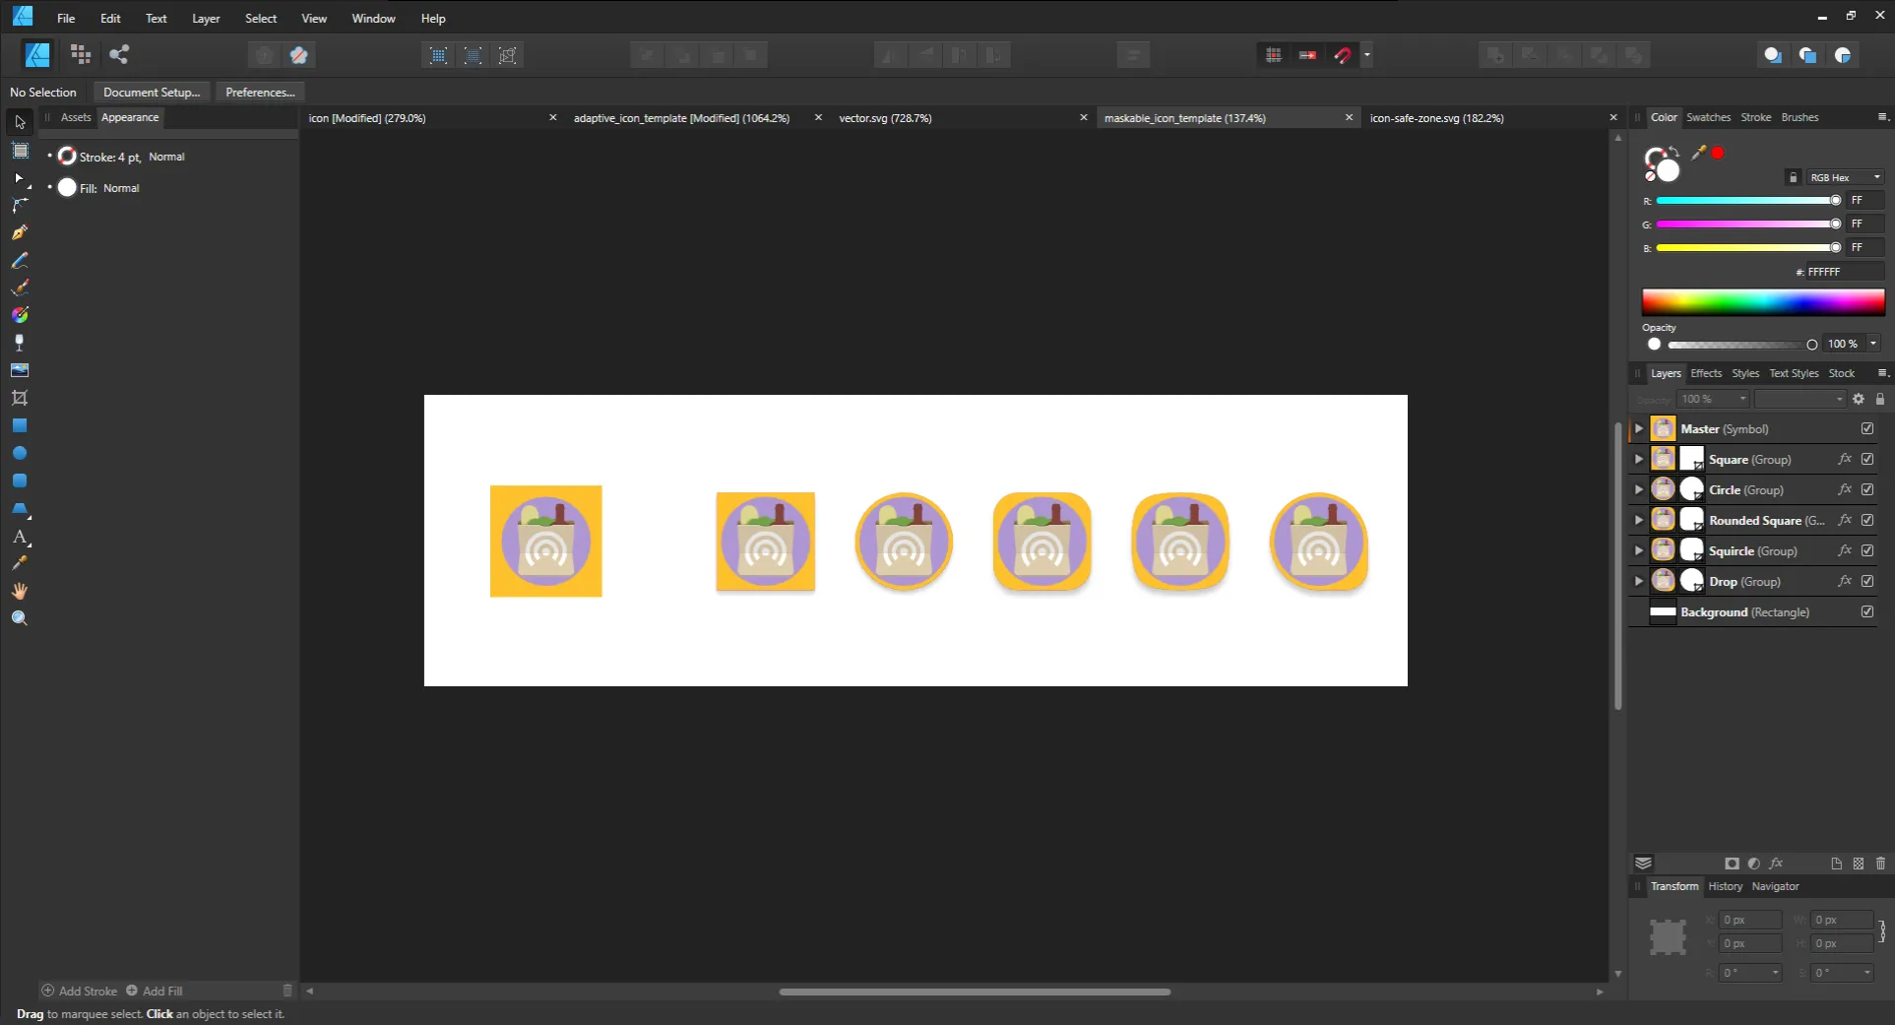This screenshot has height=1025, width=1895.
Task: Select the Node tool
Action: 20,177
